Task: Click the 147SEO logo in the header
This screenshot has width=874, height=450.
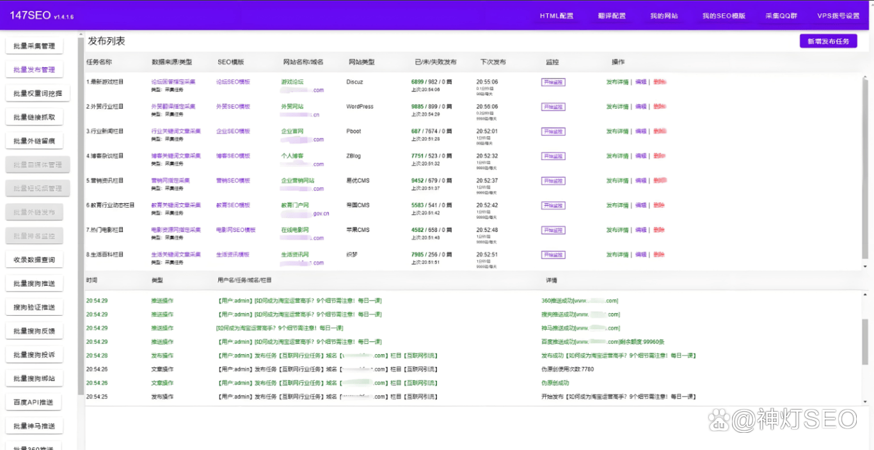Action: [x=30, y=15]
